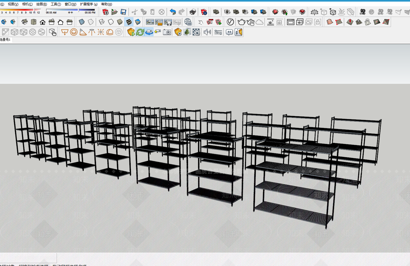Toggle X-ray style mode
This screenshot has height=266, width=410.
(x=82, y=22)
